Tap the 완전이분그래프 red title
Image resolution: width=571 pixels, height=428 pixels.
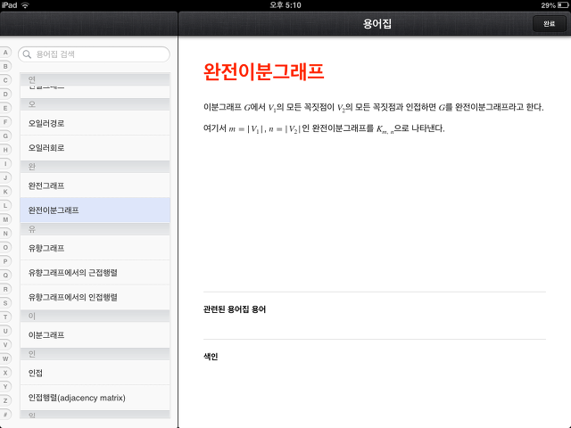tap(263, 71)
